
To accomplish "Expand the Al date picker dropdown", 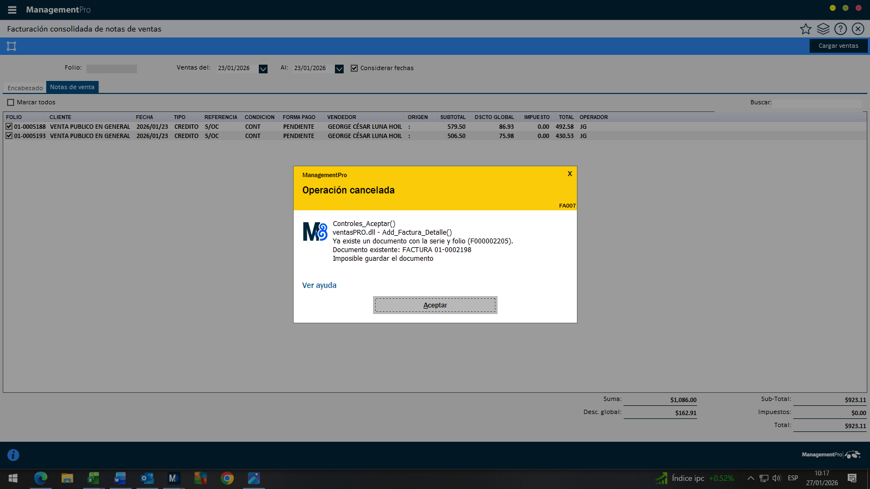I will [339, 69].
